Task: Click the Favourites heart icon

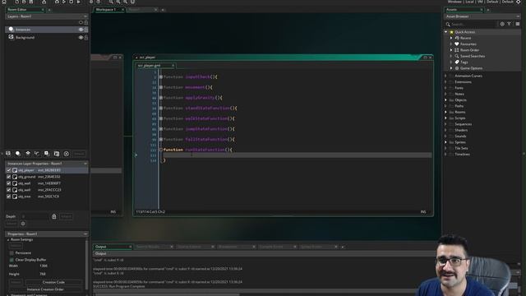Action: click(457, 44)
